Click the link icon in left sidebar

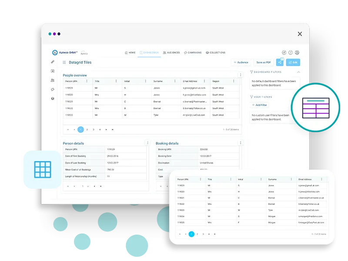(52, 61)
